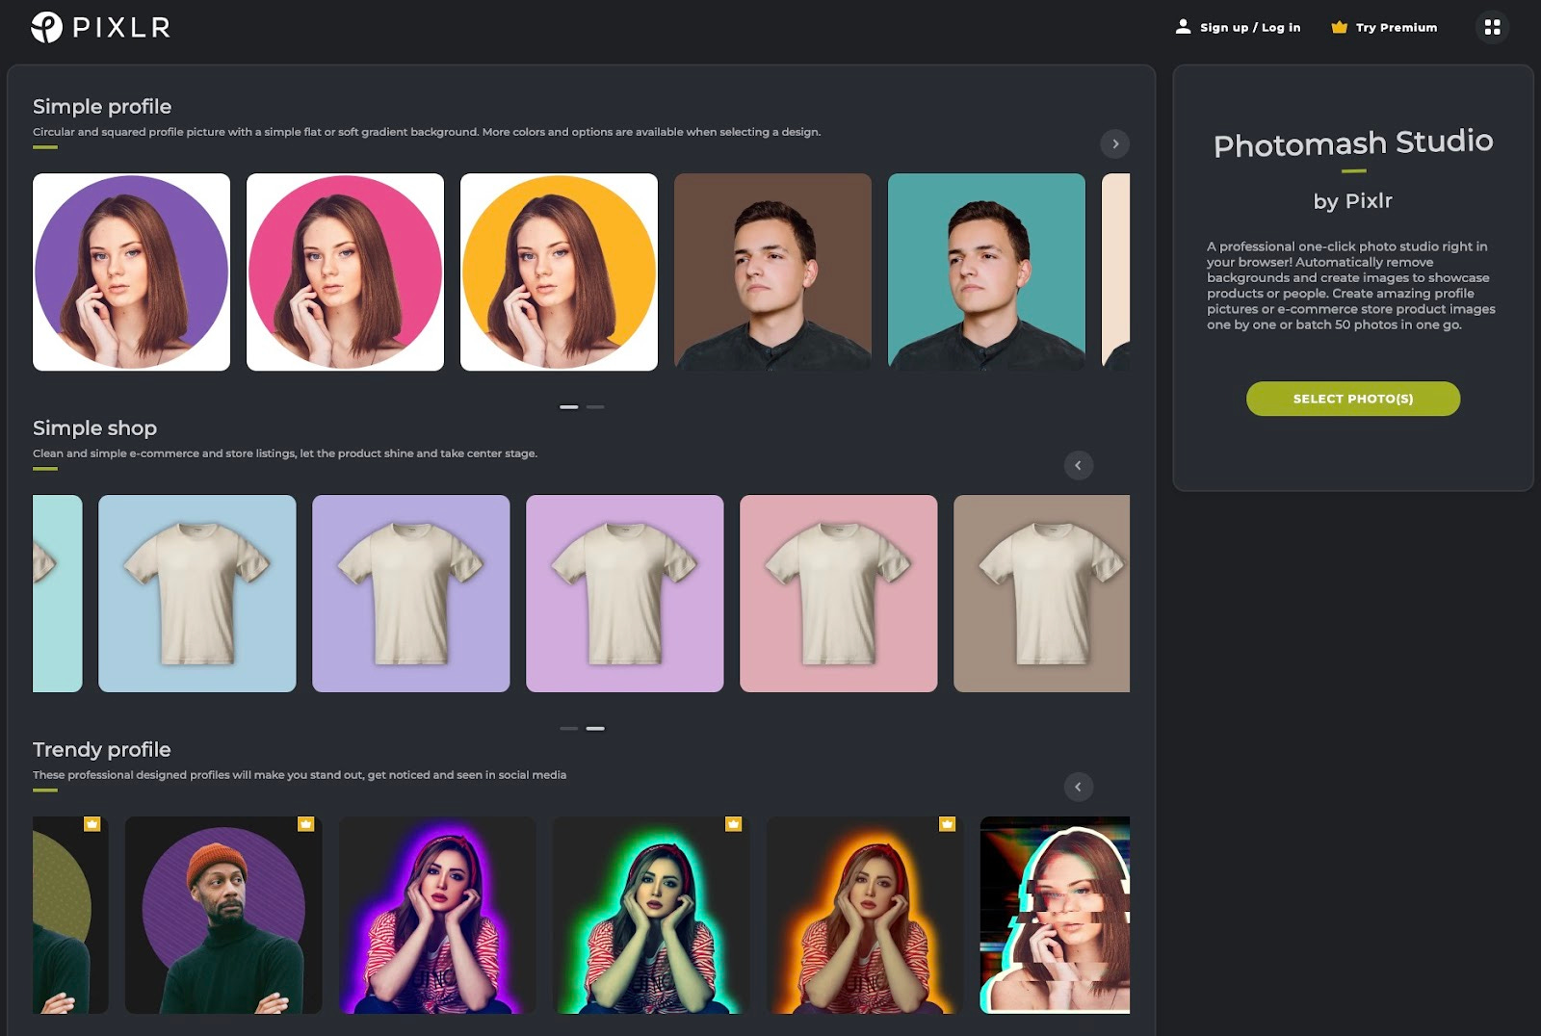
Task: Click the Photomash Studio title
Action: click(x=1353, y=143)
